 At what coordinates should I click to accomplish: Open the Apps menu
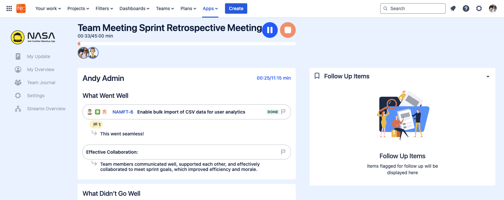[210, 8]
